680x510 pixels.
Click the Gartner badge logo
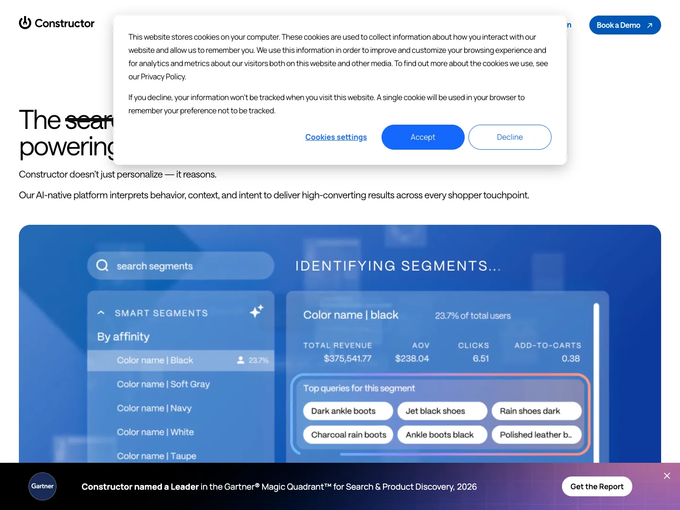tap(42, 486)
